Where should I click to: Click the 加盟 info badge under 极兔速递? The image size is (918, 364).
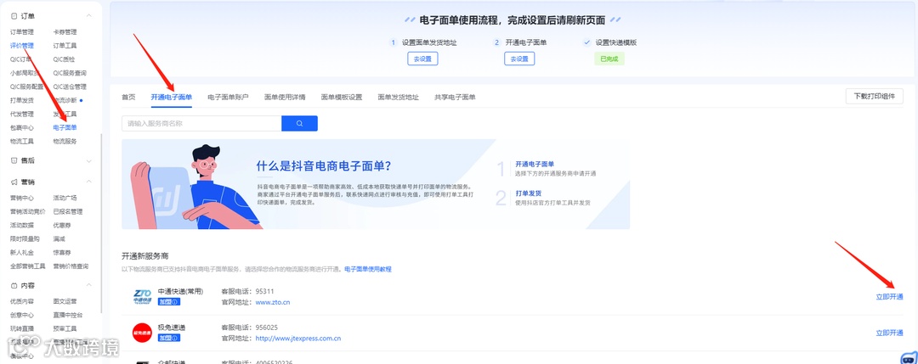click(169, 338)
